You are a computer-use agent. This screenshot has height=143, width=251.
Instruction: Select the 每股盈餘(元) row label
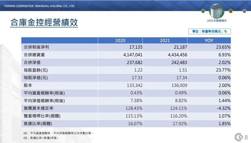click(36, 70)
